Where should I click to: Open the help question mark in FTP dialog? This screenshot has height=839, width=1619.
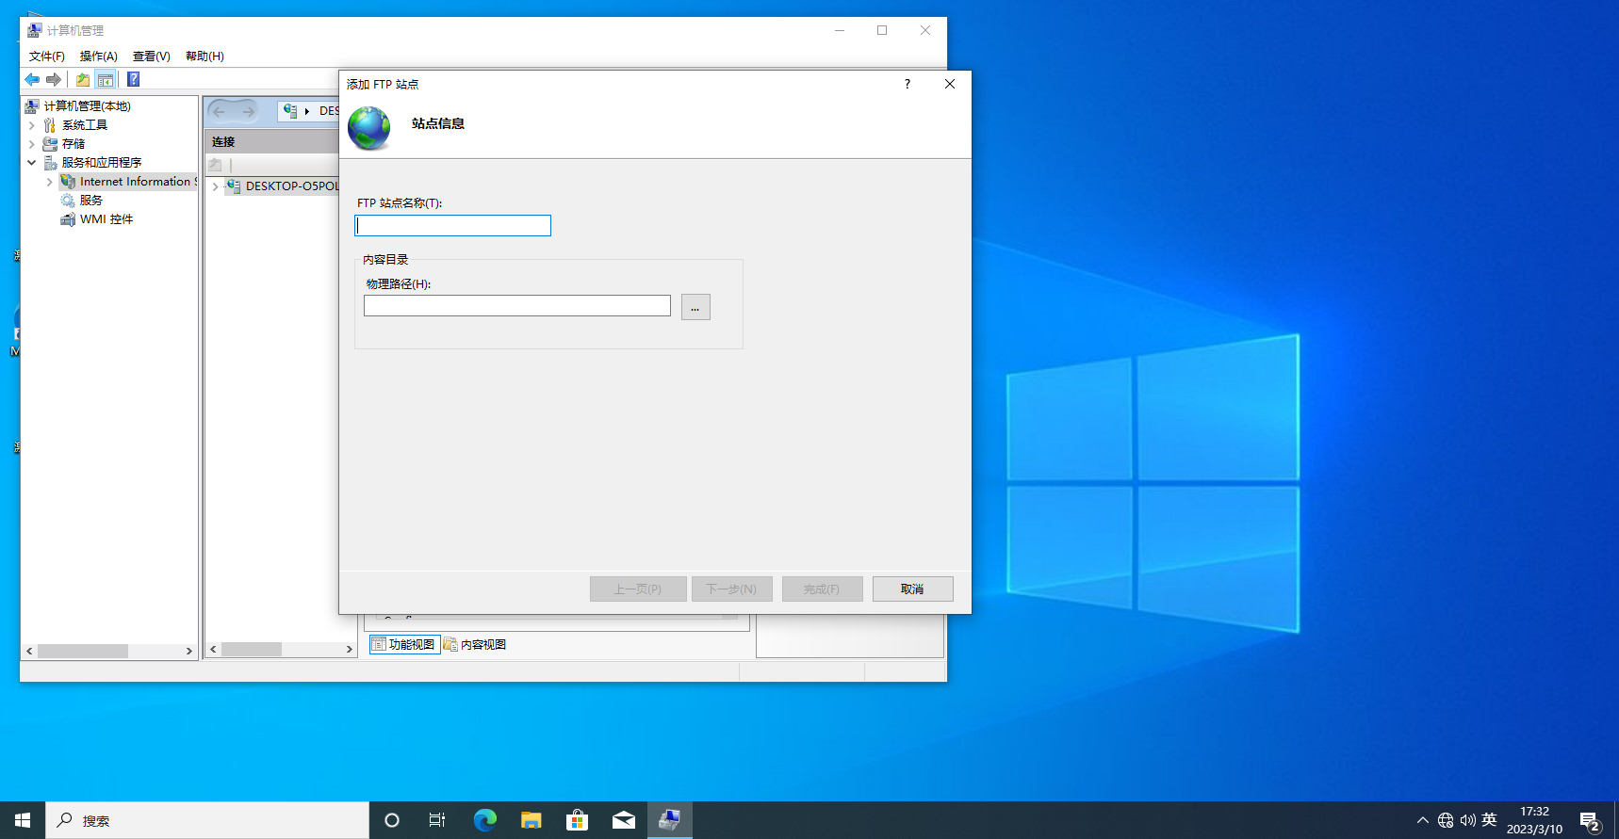click(908, 84)
